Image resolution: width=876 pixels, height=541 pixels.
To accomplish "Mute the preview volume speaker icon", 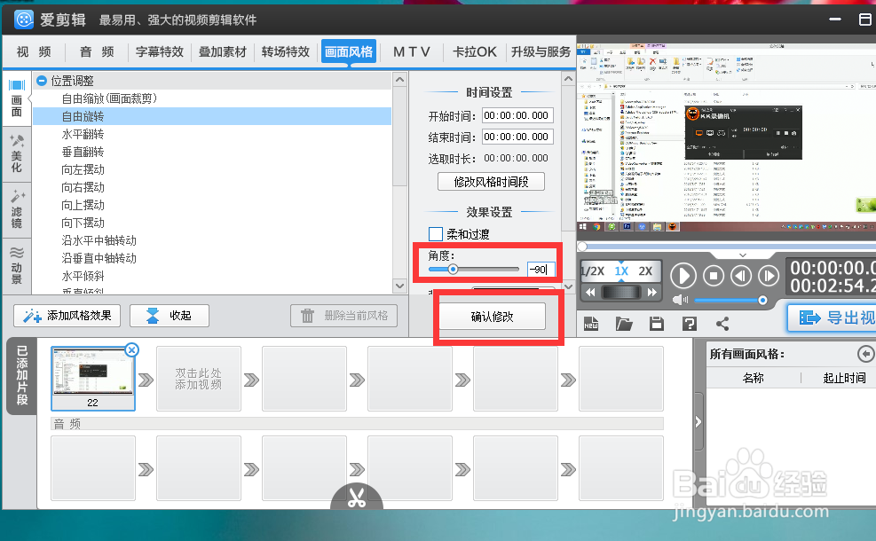I will tap(680, 301).
